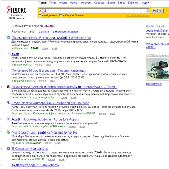This screenshot has height=169, width=169.
Task: Click 'ещё' under forum.yurclub.ru result
Action: point(113,114)
